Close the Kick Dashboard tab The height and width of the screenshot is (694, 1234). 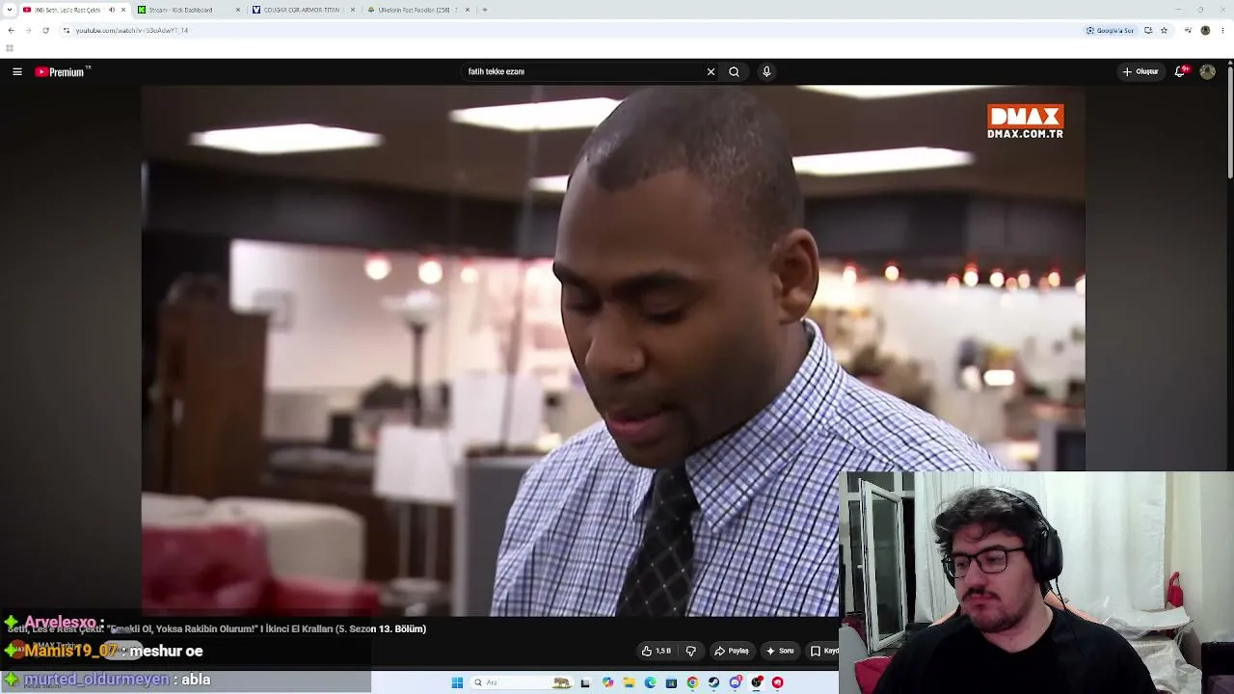(237, 10)
